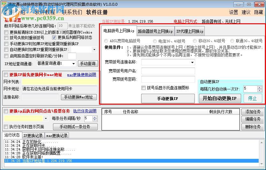Open the mac更换使用说明 link
Screen dimensions: 266x170
tap(82, 75)
